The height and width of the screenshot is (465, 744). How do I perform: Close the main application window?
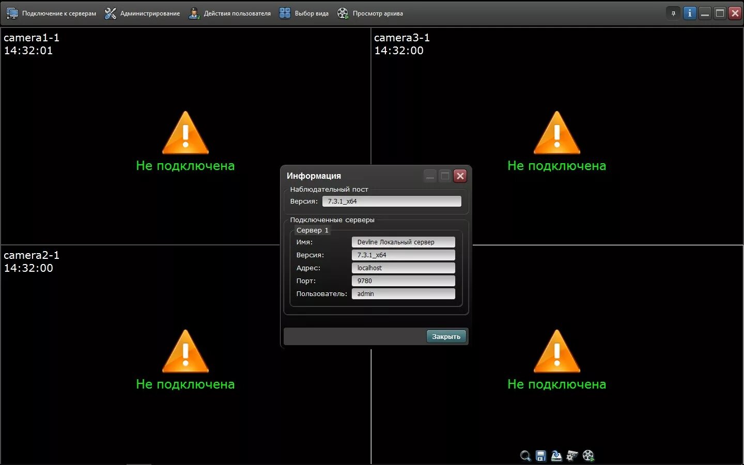coord(735,13)
